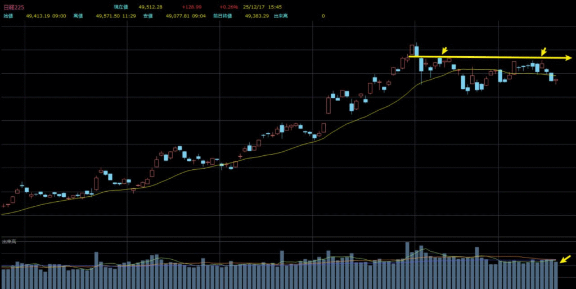Click the first yellow arrow above the candles
576x289 pixels.
pyautogui.click(x=444, y=51)
